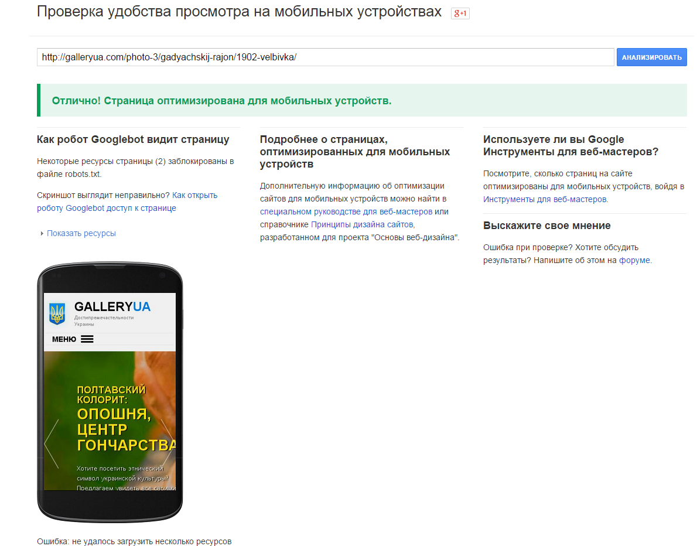697x546 pixels.
Task: Click the Google +1 share icon
Action: 460,13
